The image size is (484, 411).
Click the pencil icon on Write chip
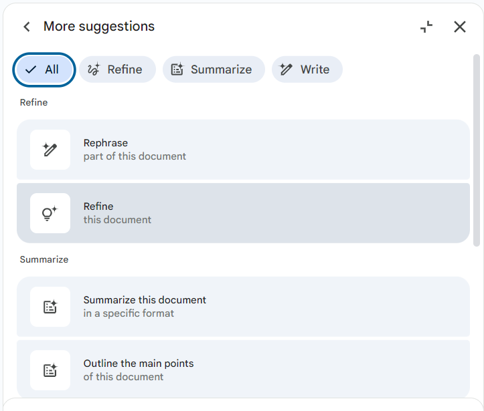[x=286, y=70]
